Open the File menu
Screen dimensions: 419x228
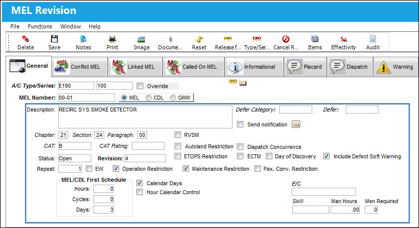(15, 26)
